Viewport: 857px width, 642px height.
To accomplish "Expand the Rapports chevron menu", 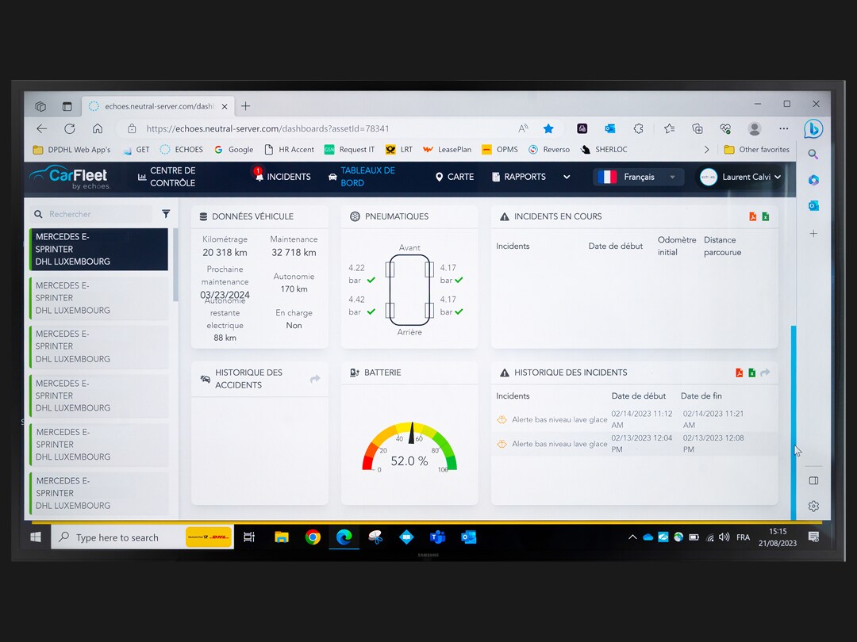I will pos(567,178).
